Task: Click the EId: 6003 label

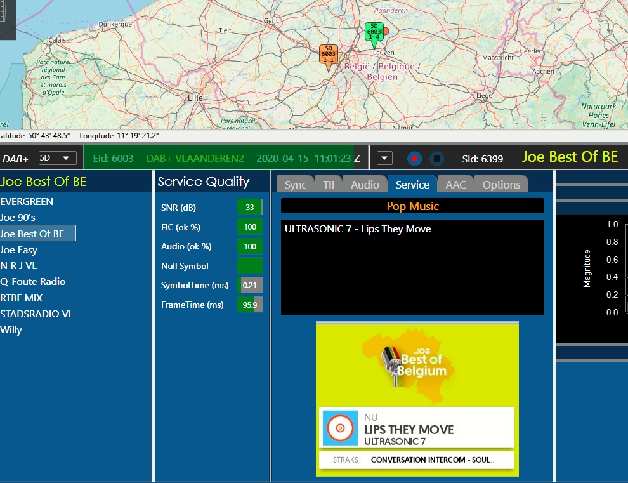Action: coord(114,158)
